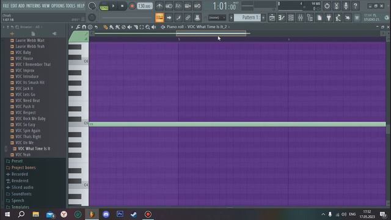Switch the Pat/Song mode toggle
The height and width of the screenshot is (220, 391).
click(104, 6)
